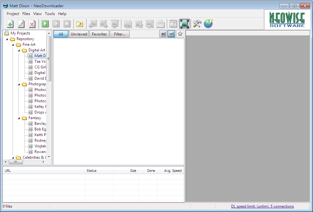Select the Tae Yo project
This screenshot has width=313, height=212.
tap(40, 61)
